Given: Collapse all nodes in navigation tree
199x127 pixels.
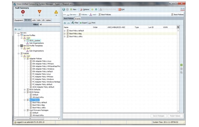Looking at the screenshot, I should (x=20, y=29).
